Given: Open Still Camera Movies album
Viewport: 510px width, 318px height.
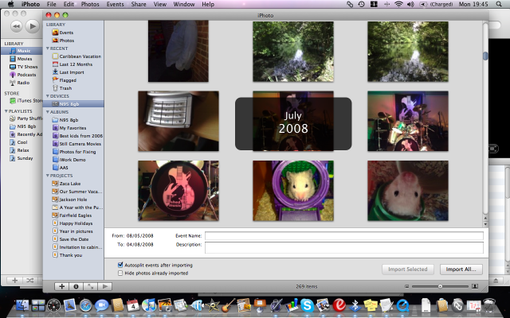Looking at the screenshot, I should click(x=80, y=144).
